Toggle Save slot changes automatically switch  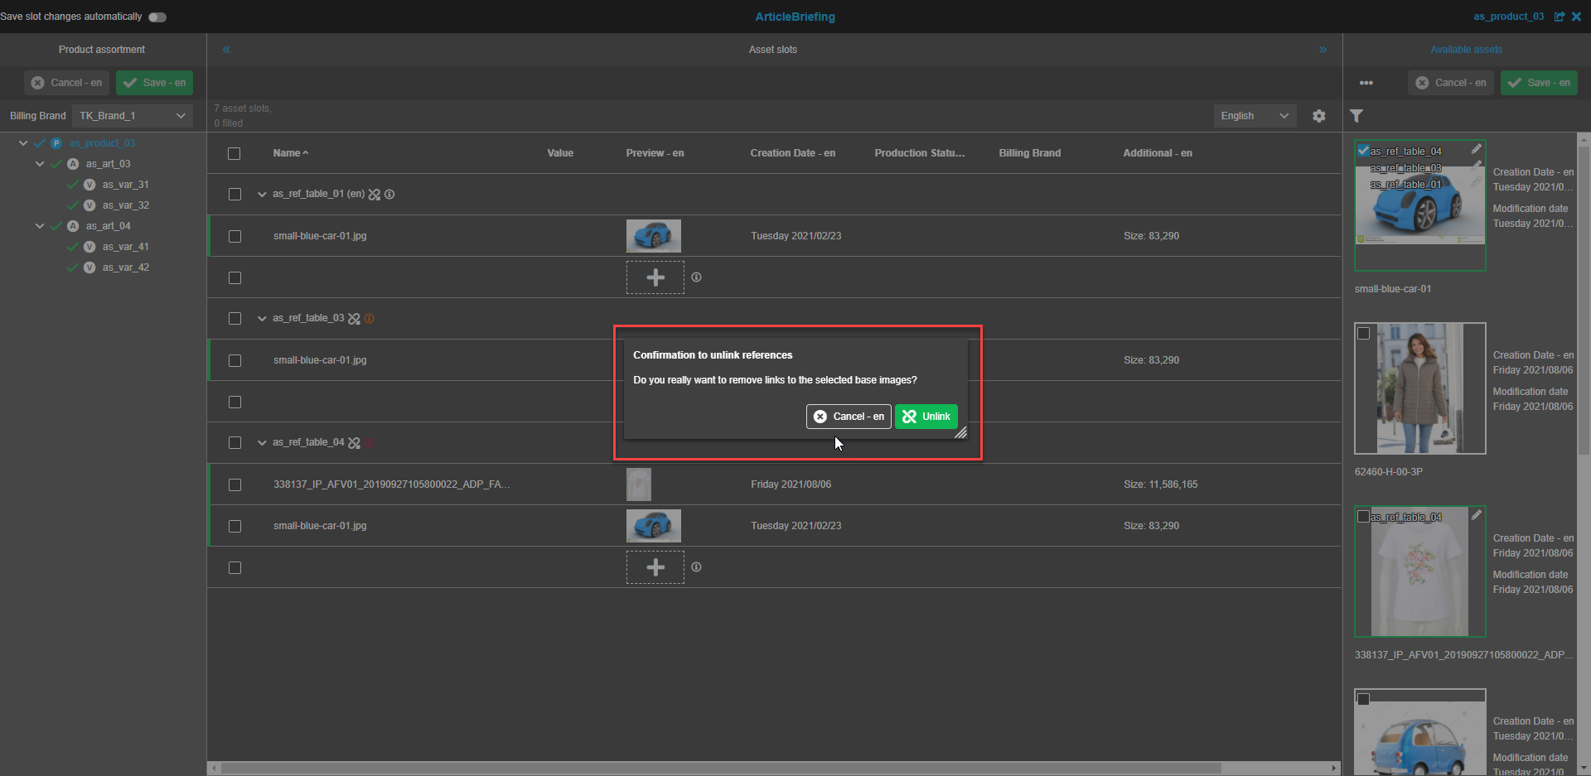[157, 17]
